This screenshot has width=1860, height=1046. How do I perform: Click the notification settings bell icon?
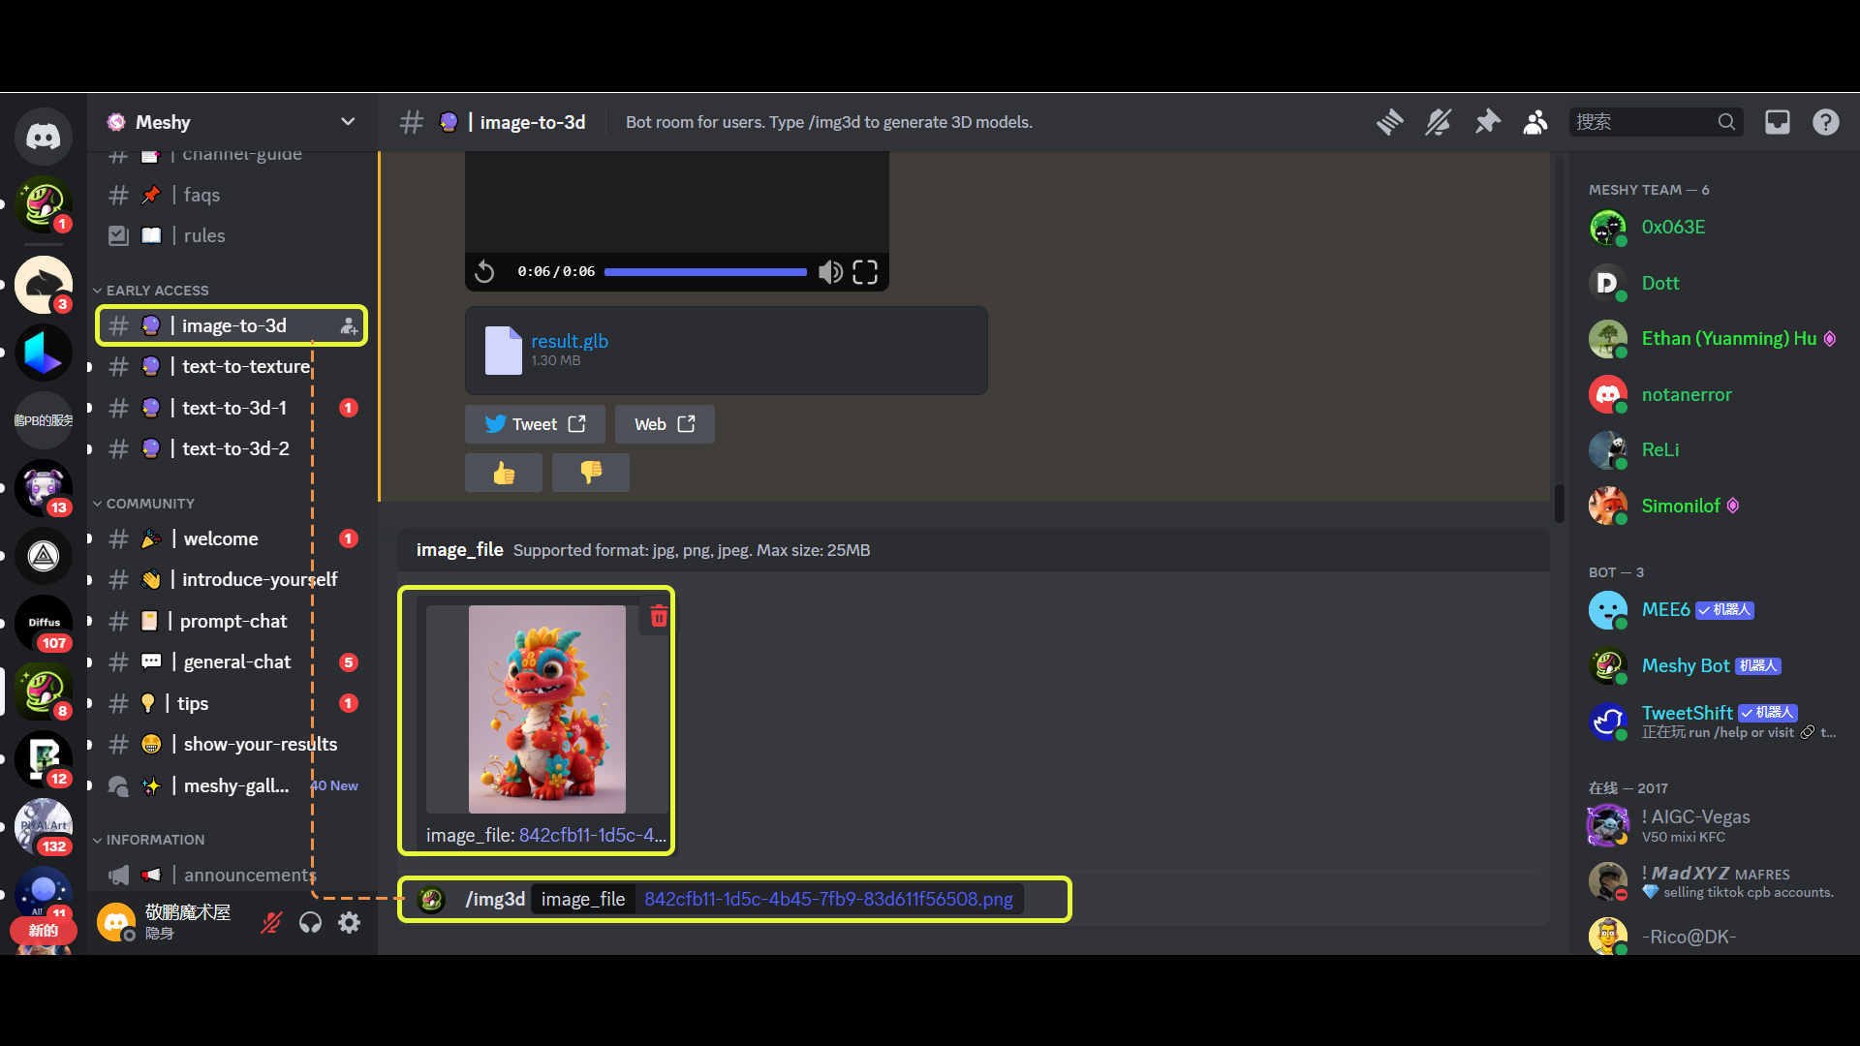1438,122
